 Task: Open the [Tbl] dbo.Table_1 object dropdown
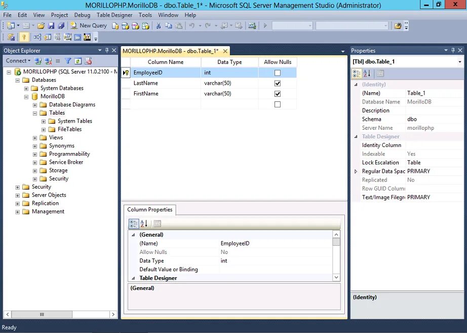[x=459, y=62]
